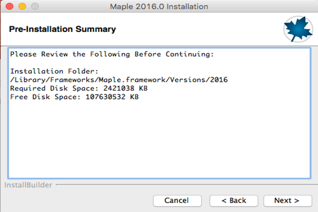Close the installer with the red button
This screenshot has height=212, width=318.
click(9, 6)
